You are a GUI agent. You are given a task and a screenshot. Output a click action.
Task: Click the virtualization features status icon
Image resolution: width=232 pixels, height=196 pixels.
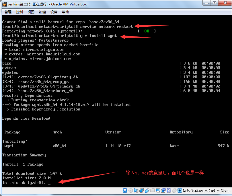pos(169,190)
